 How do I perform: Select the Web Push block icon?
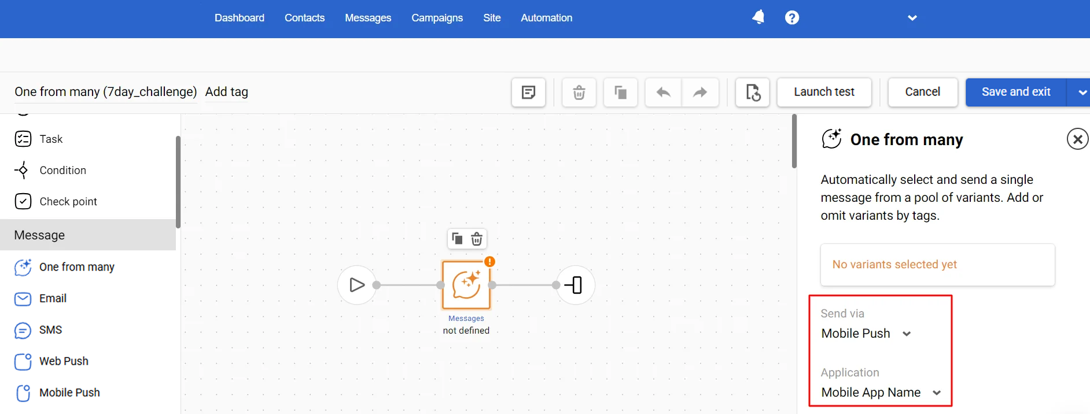pos(23,361)
